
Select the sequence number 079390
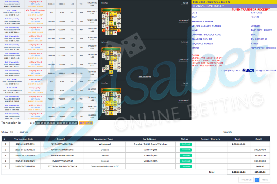coord(255,44)
